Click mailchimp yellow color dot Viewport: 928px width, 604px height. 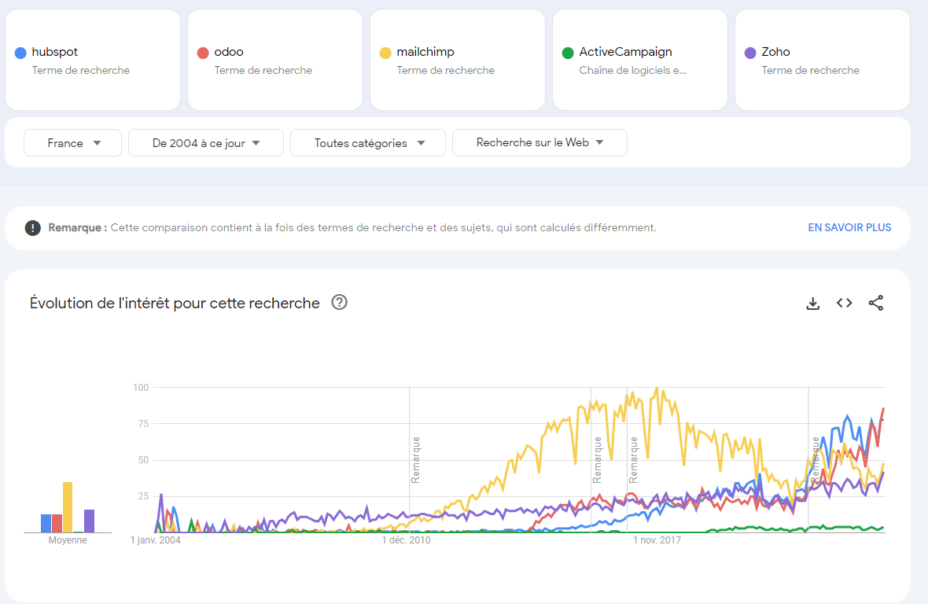385,53
